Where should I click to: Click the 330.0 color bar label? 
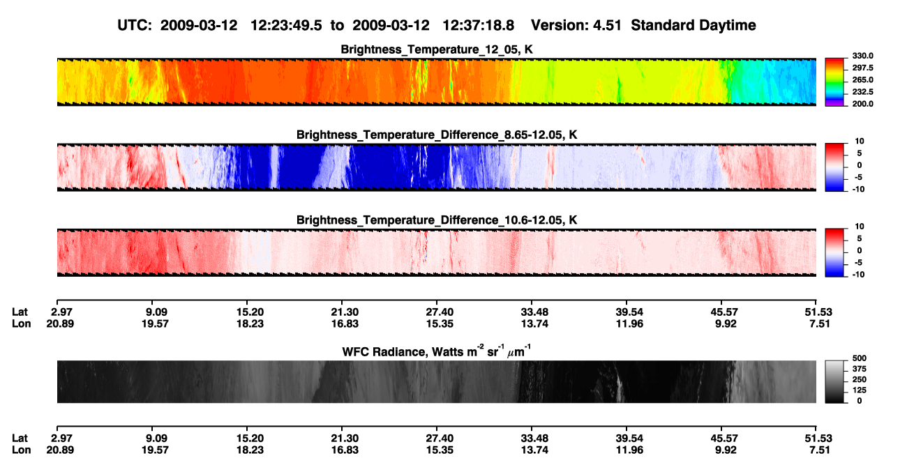click(x=863, y=56)
